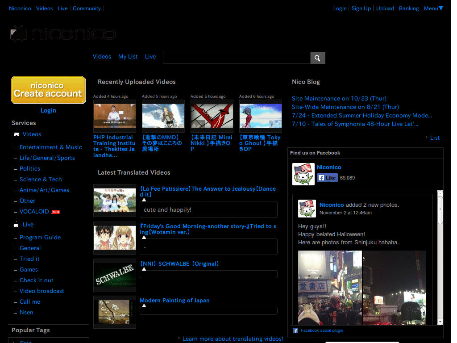The height and width of the screenshot is (343, 457).
Task: Read Site Maintenance on 10/23 blog post
Action: pos(339,99)
